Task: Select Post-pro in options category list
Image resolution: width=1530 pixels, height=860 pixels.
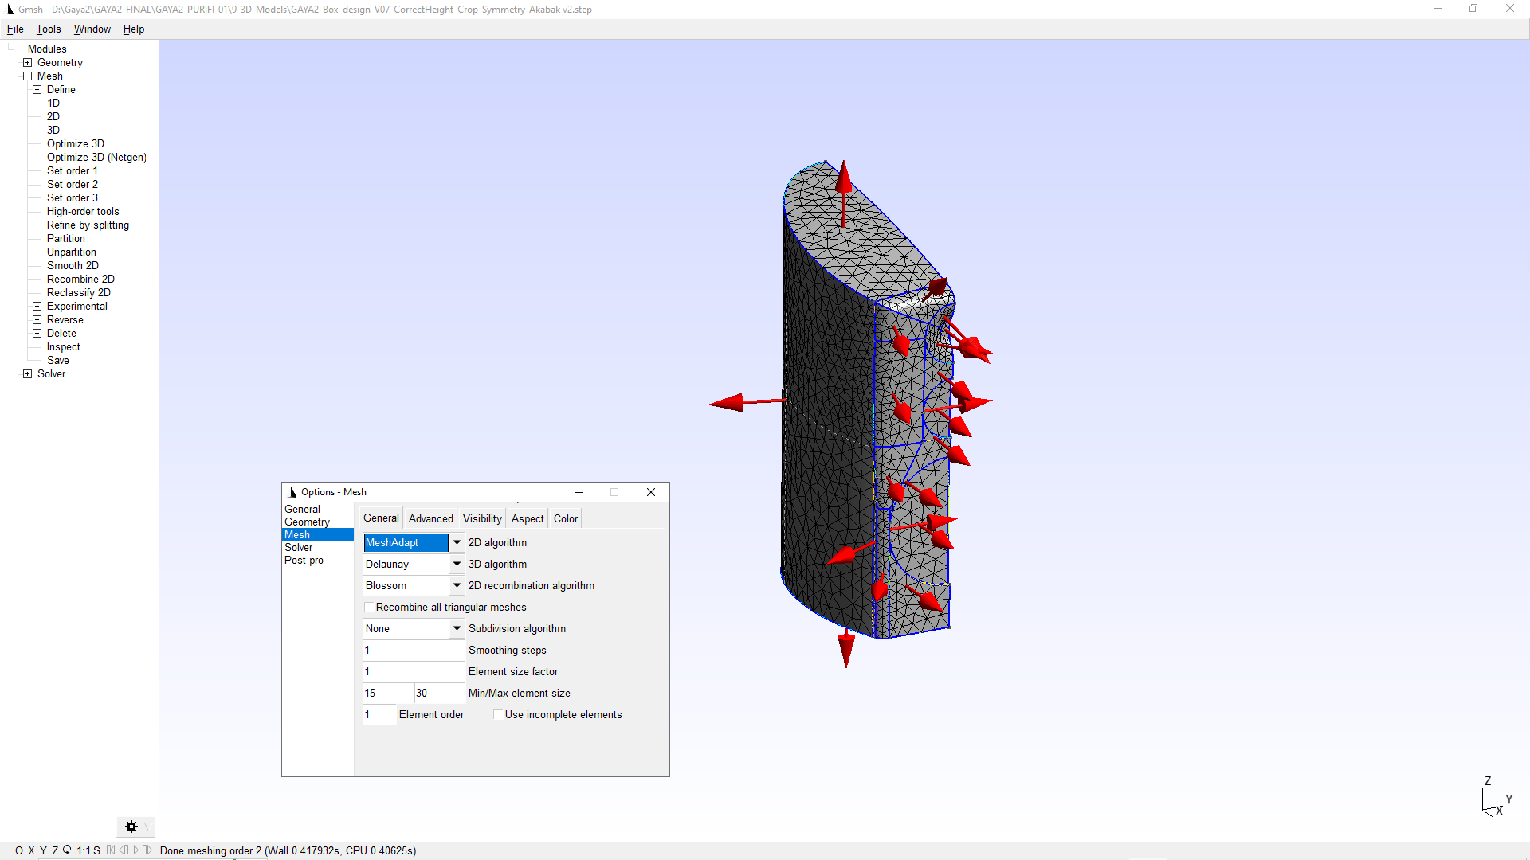Action: click(x=318, y=560)
